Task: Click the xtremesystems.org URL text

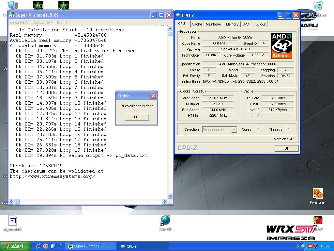Action: (53, 176)
